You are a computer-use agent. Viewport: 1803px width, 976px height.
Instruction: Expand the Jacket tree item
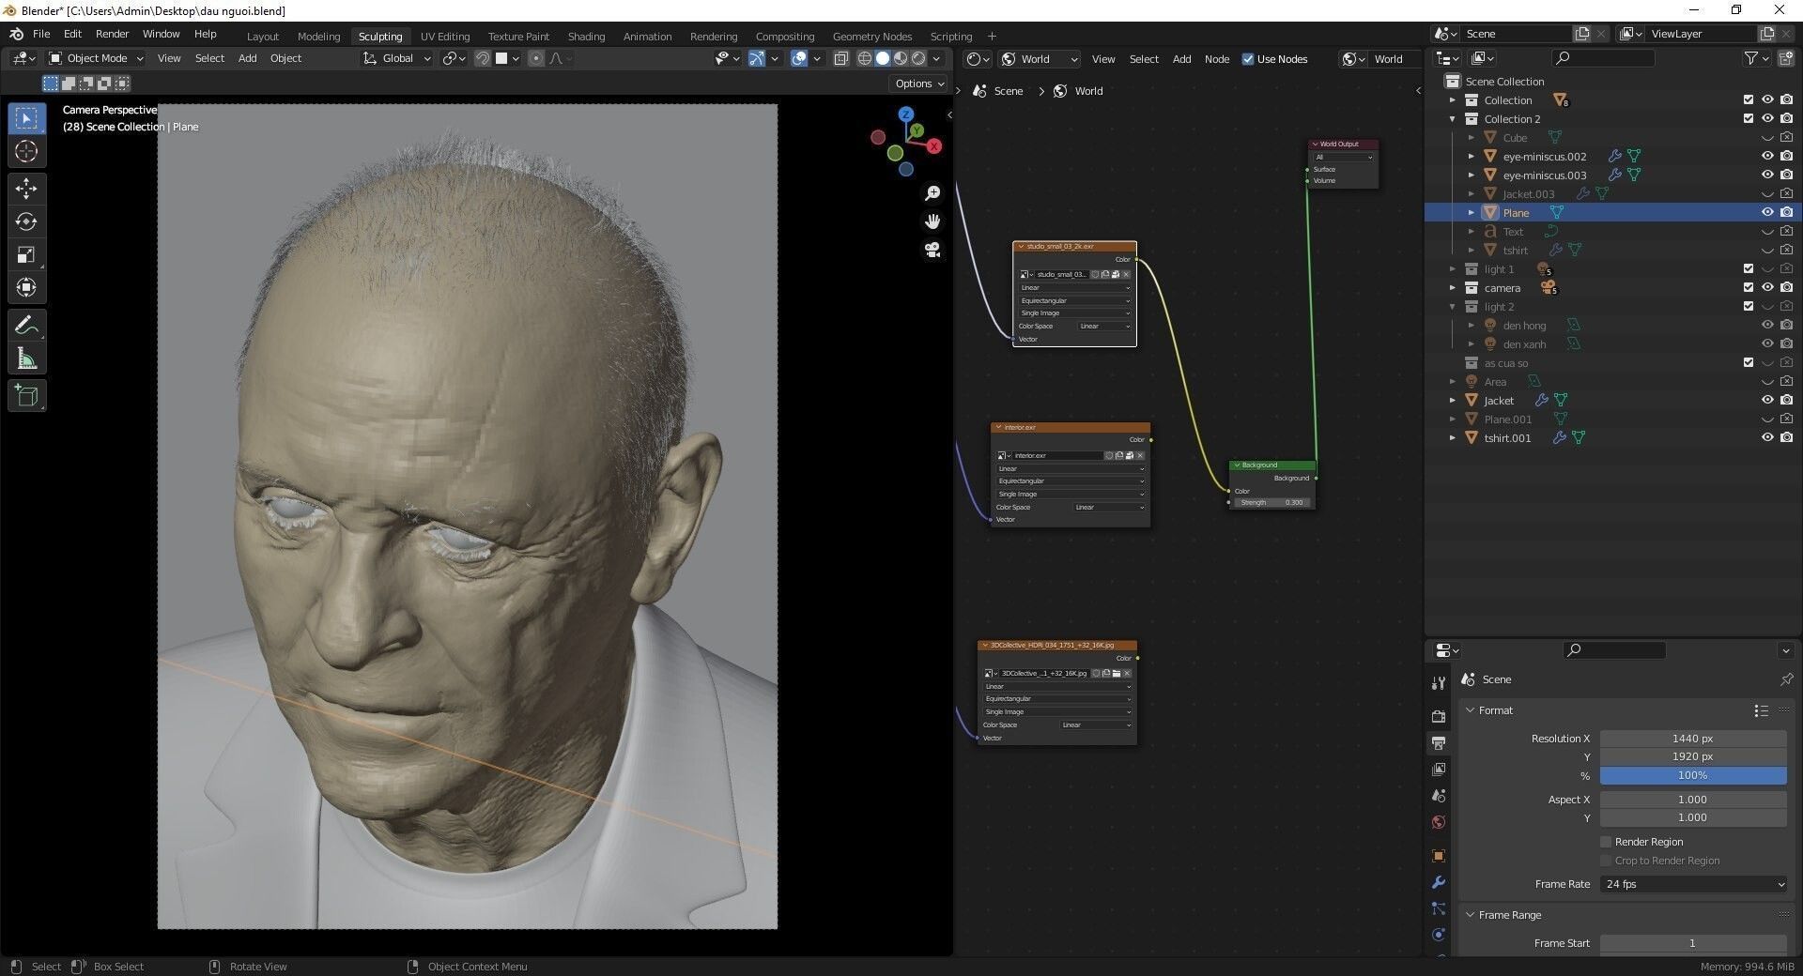[1453, 401]
